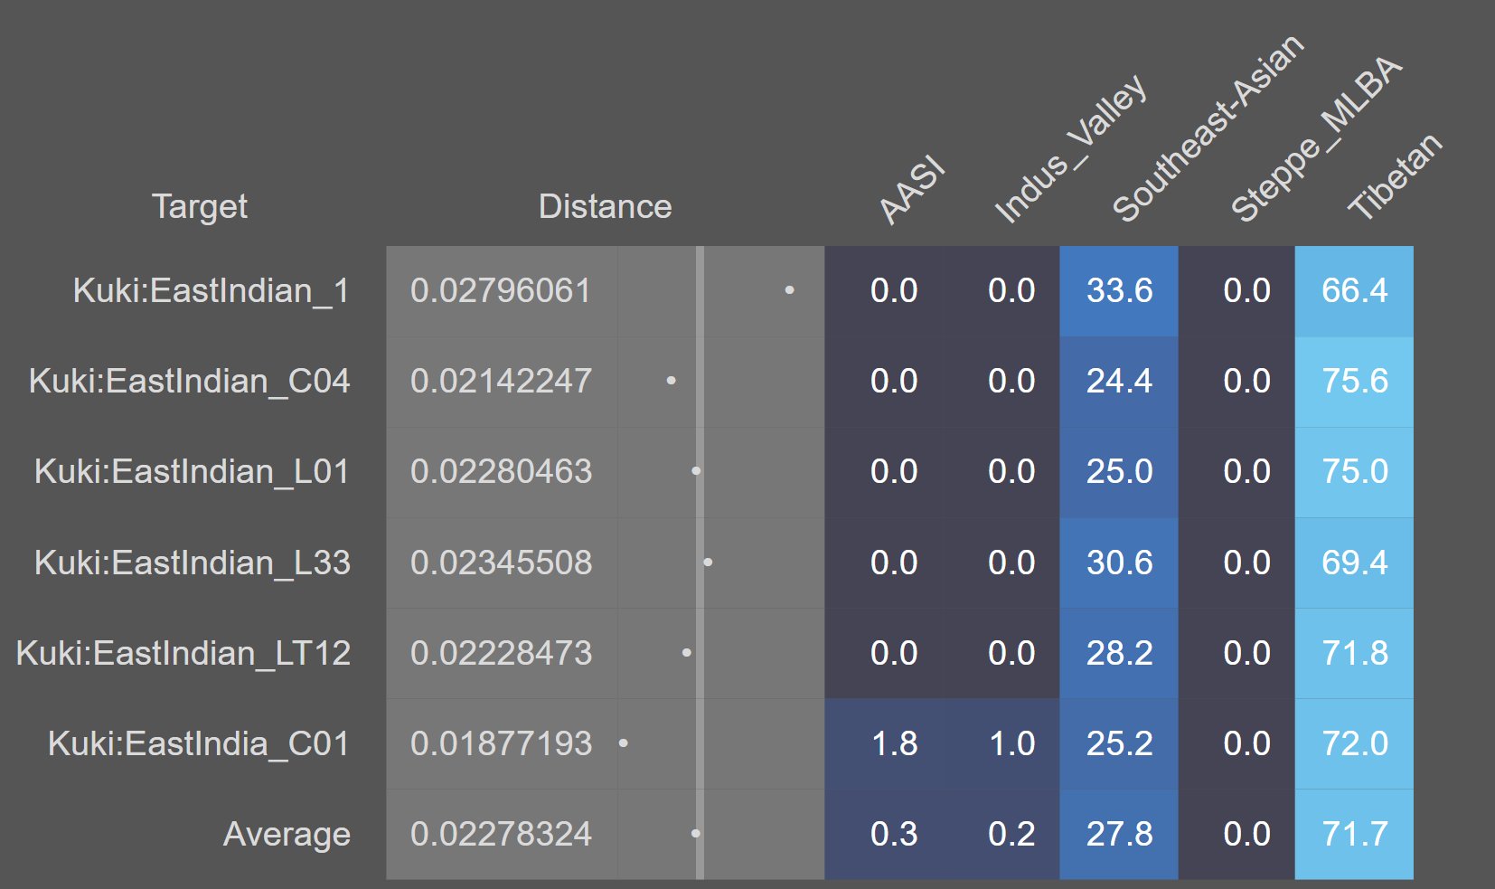Select average distance value 0.02278324
This screenshot has height=889, width=1495.
pyautogui.click(x=502, y=834)
